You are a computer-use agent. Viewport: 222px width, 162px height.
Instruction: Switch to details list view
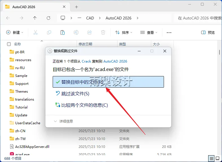click(211, 158)
